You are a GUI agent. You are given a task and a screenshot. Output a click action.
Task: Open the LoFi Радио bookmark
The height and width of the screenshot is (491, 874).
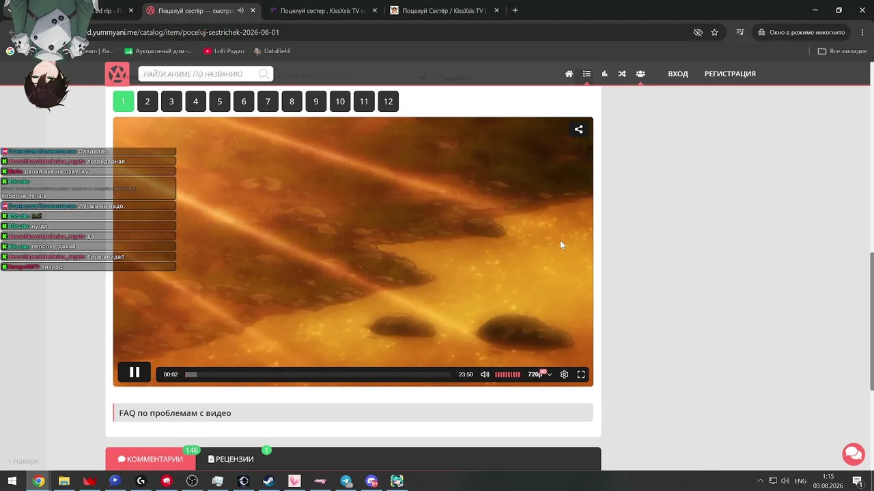tap(223, 51)
